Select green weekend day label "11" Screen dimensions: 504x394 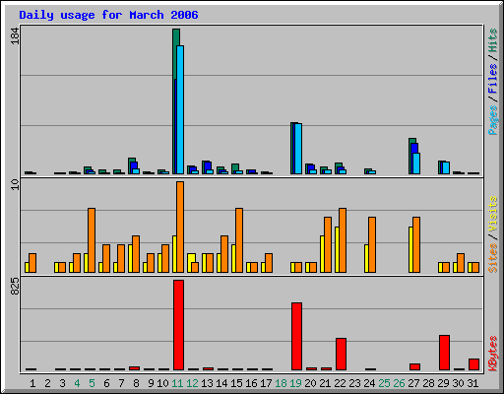[x=177, y=383]
